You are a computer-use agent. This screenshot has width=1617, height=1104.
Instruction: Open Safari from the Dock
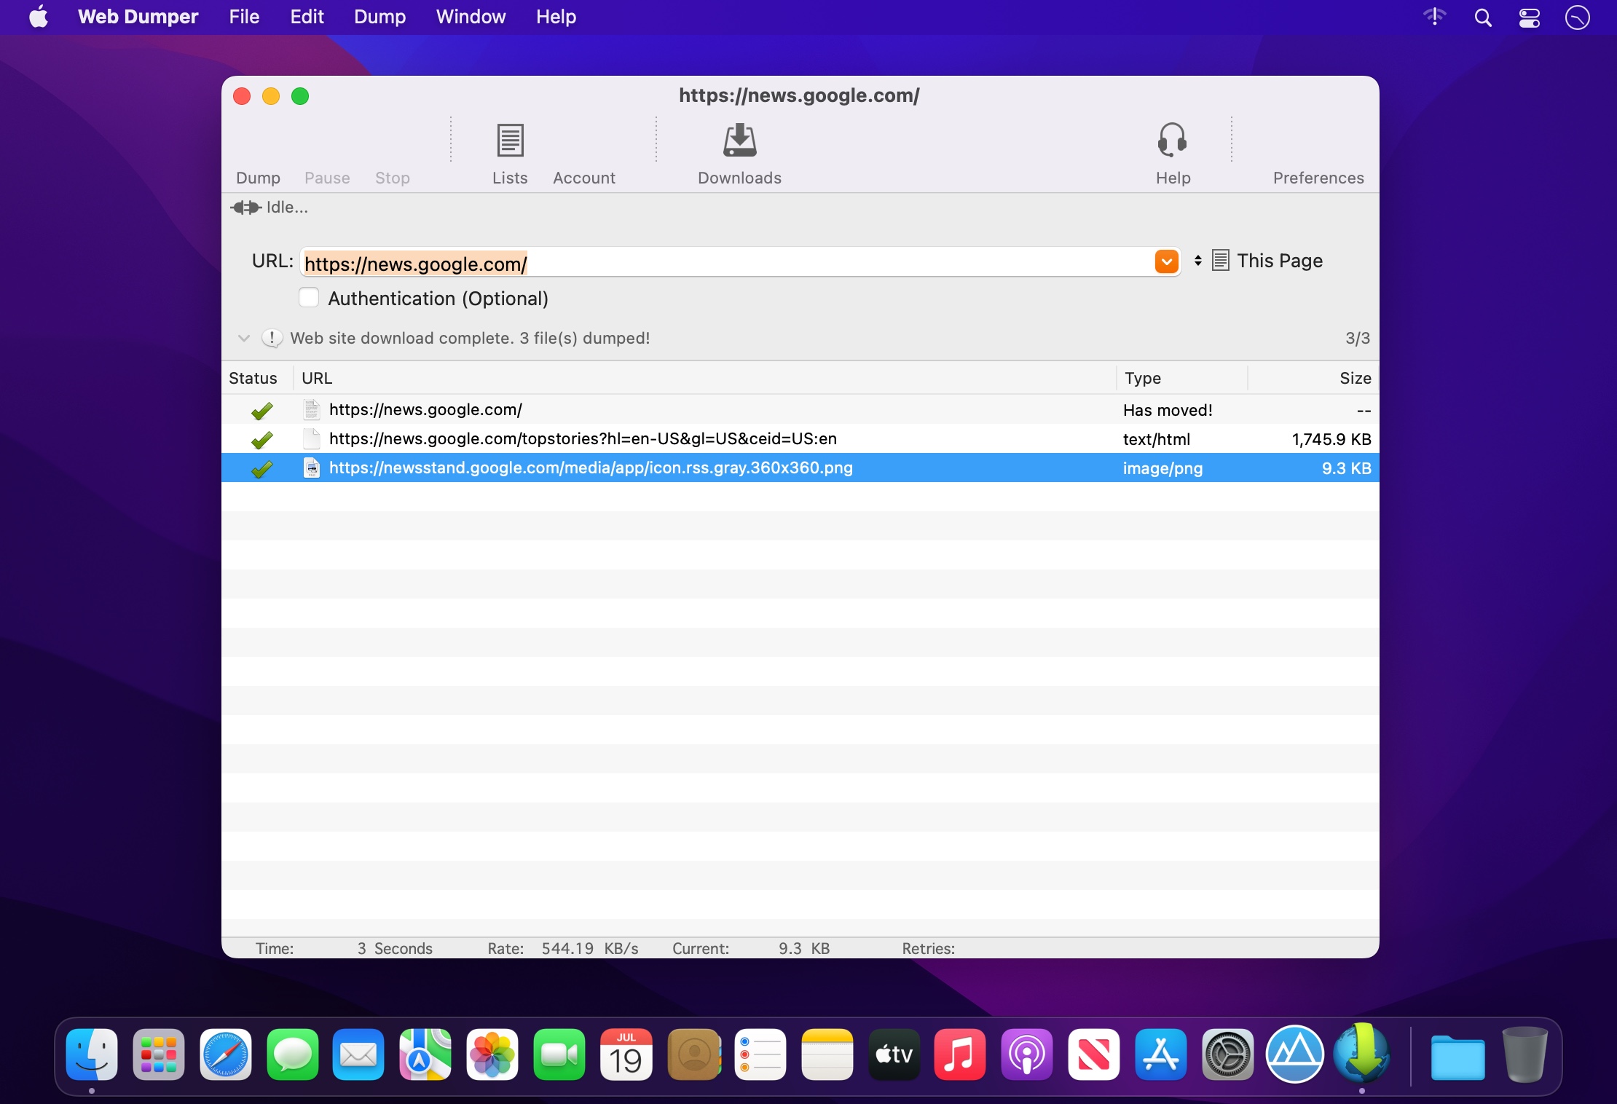pyautogui.click(x=225, y=1054)
